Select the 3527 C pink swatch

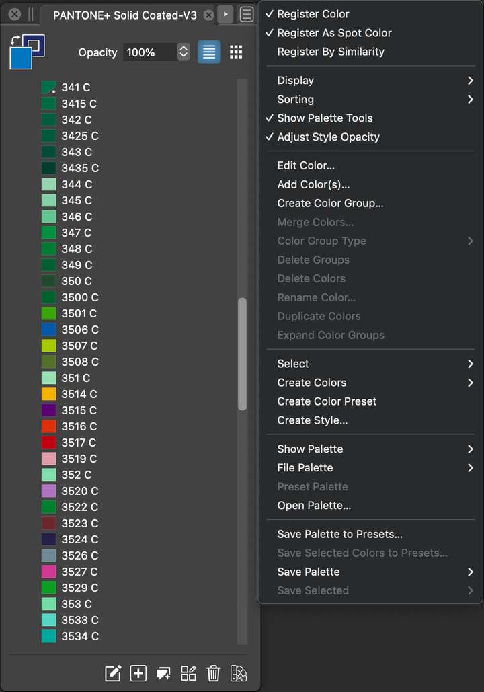coord(48,572)
